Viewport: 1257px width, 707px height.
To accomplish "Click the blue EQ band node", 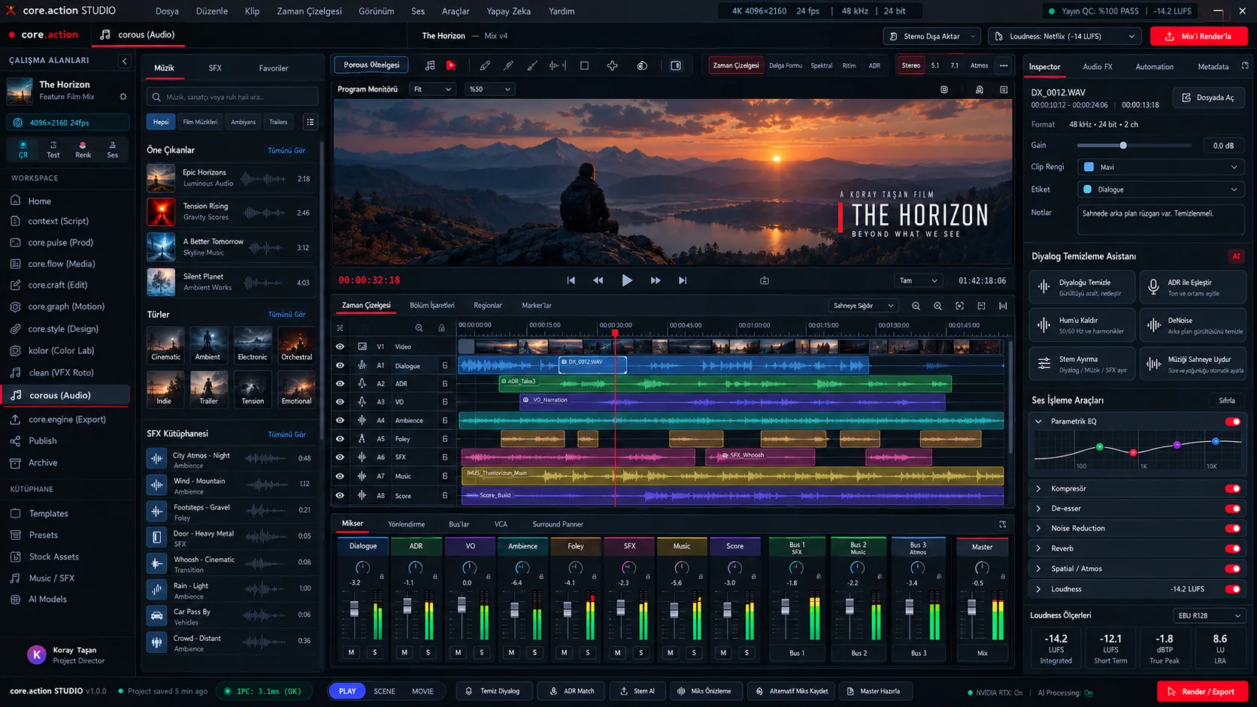I will pos(1216,441).
